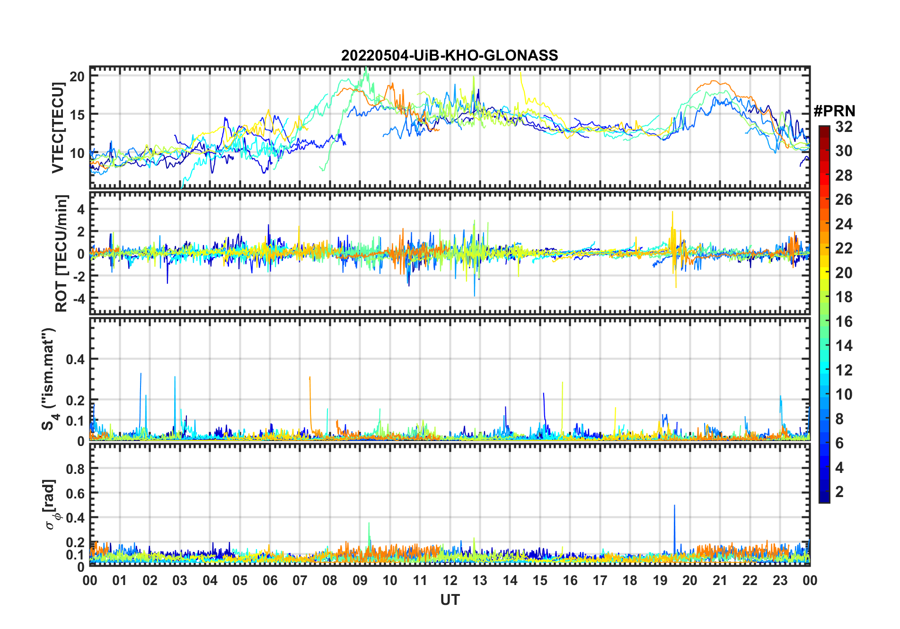This screenshot has width=900, height=629.
Task: Click the dark red top of colorbar
Action: [824, 130]
